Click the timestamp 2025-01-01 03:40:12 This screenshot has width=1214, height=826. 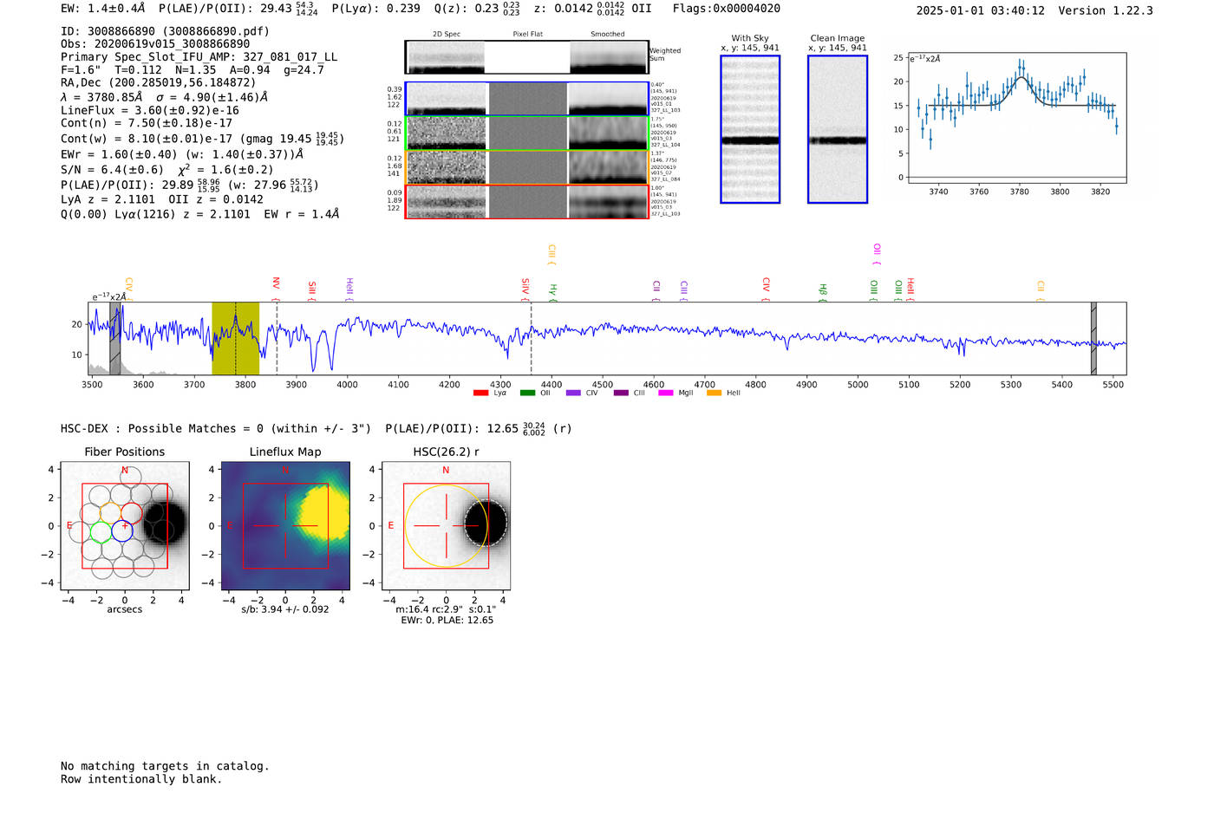tap(981, 10)
